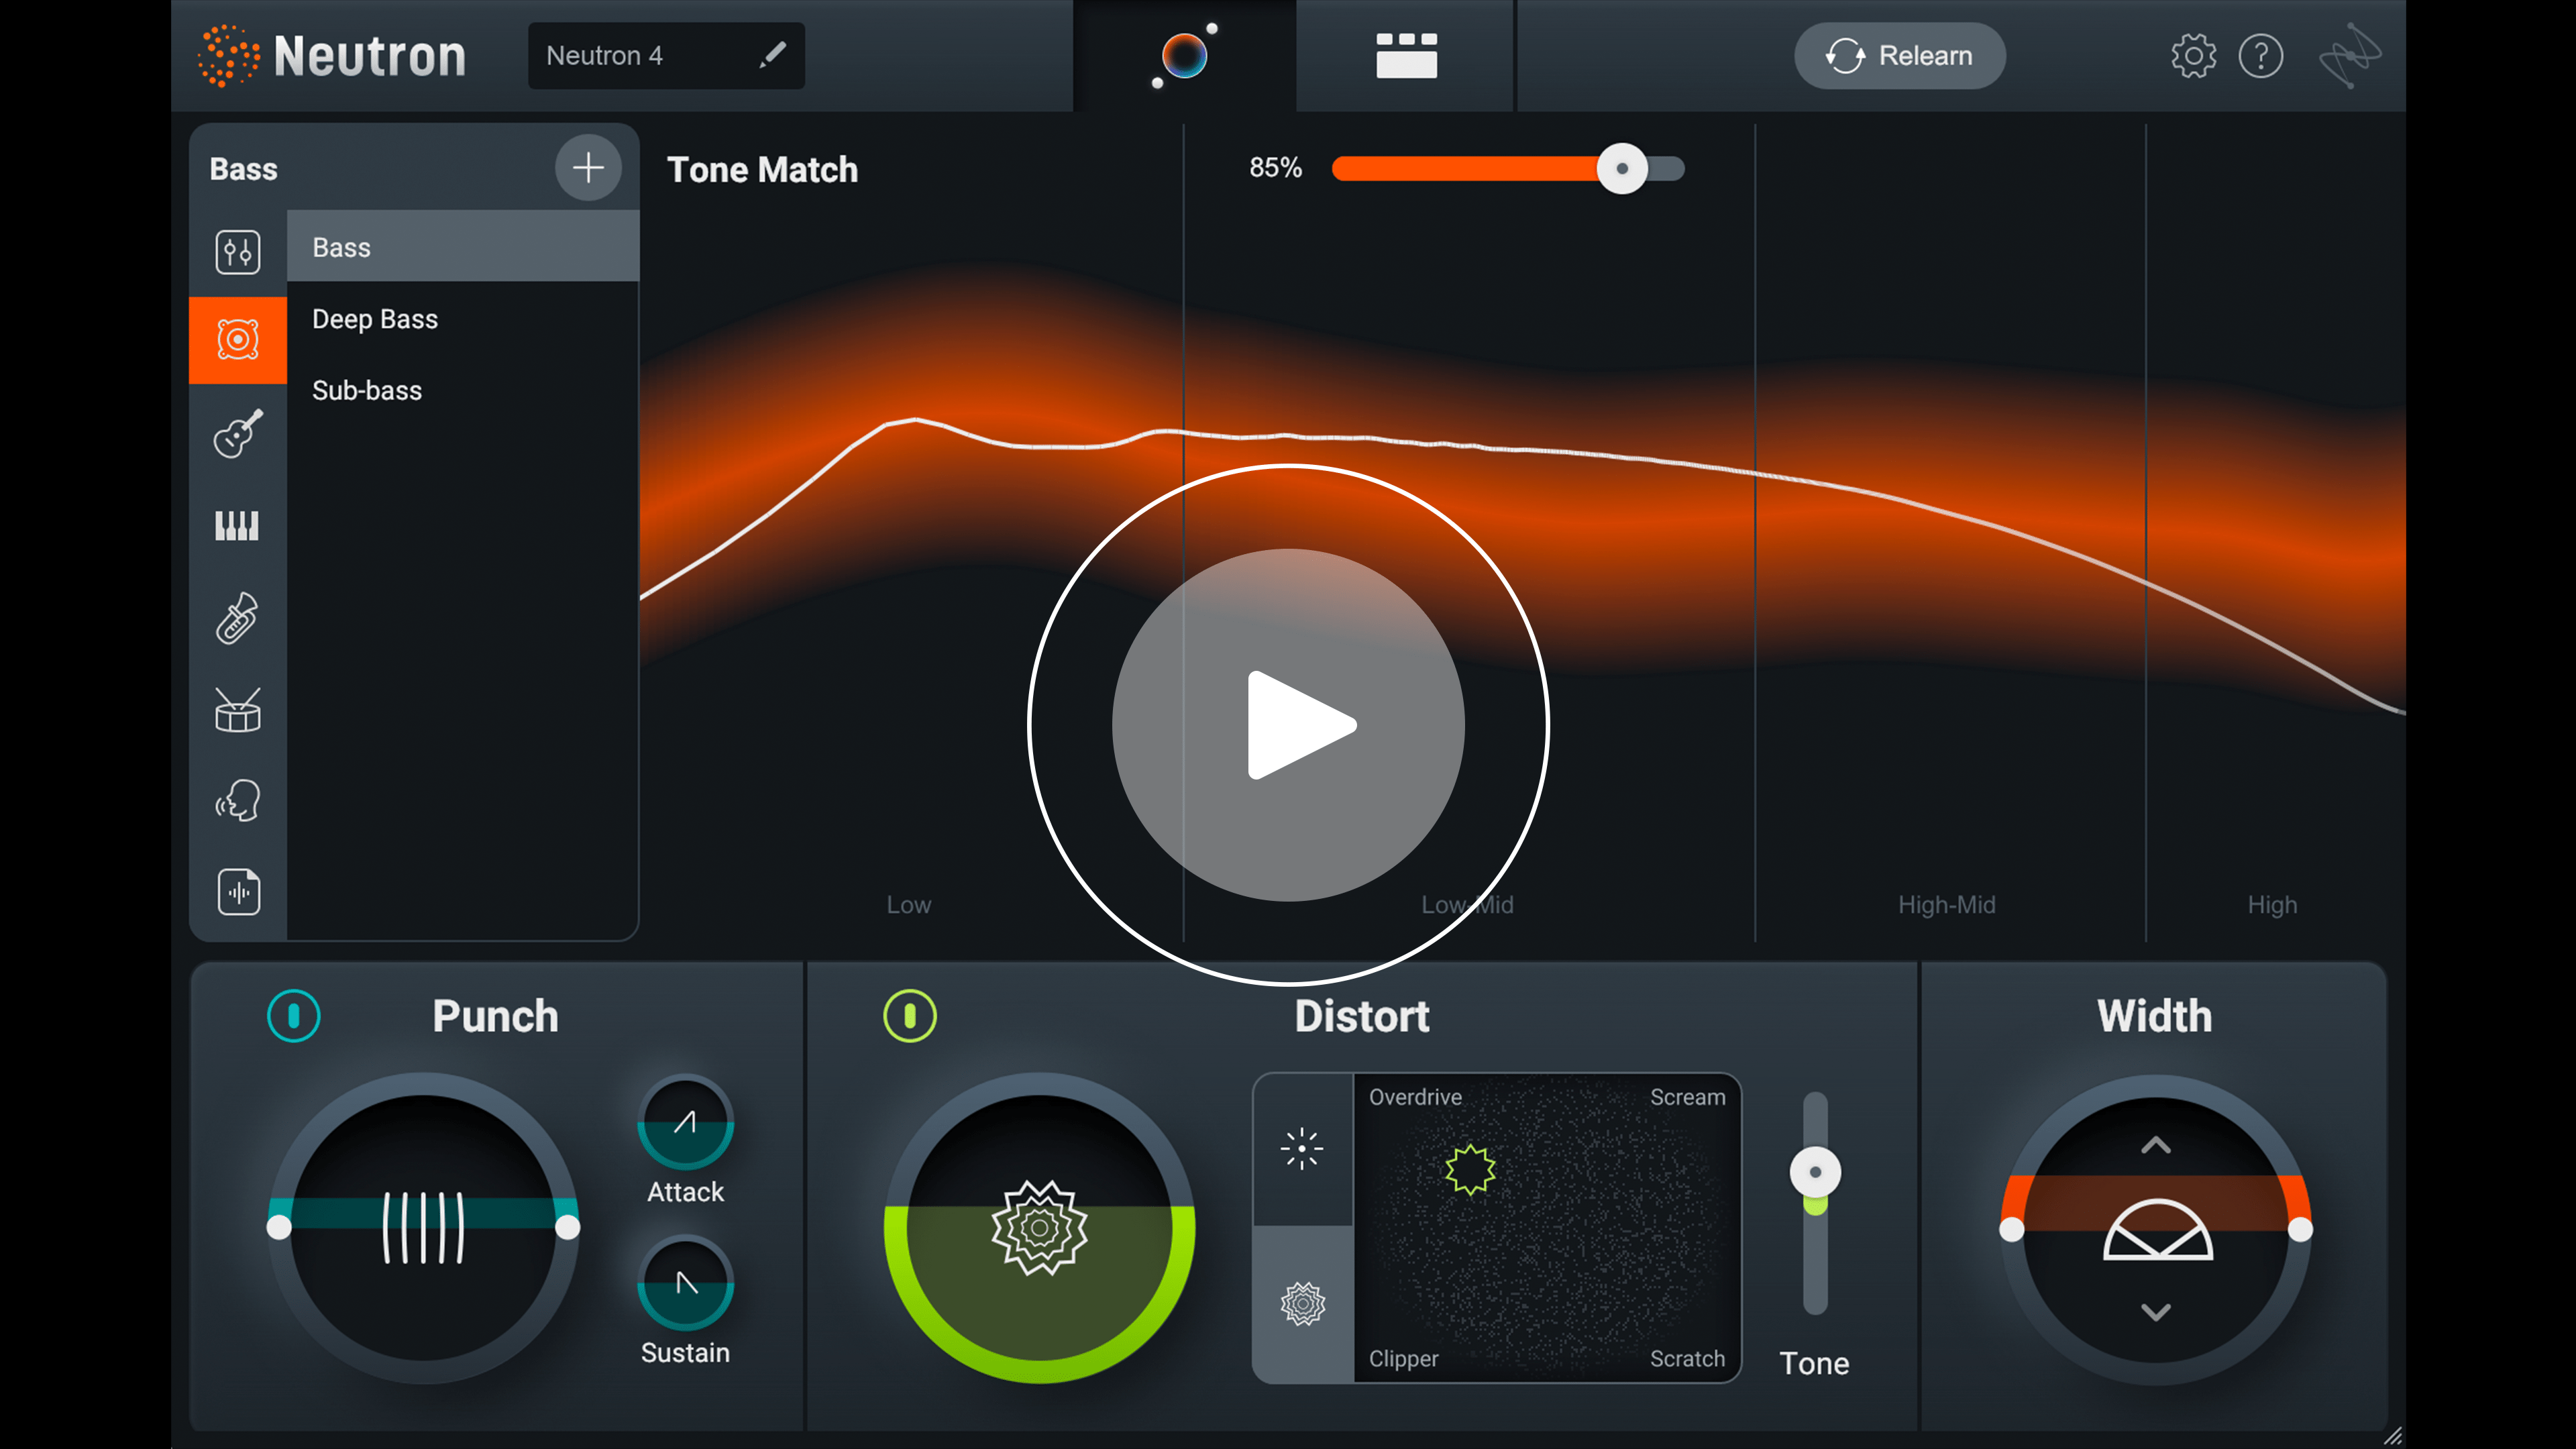The width and height of the screenshot is (2576, 1449).
Task: Select the sparkle distortion mode icon
Action: (x=1302, y=1149)
